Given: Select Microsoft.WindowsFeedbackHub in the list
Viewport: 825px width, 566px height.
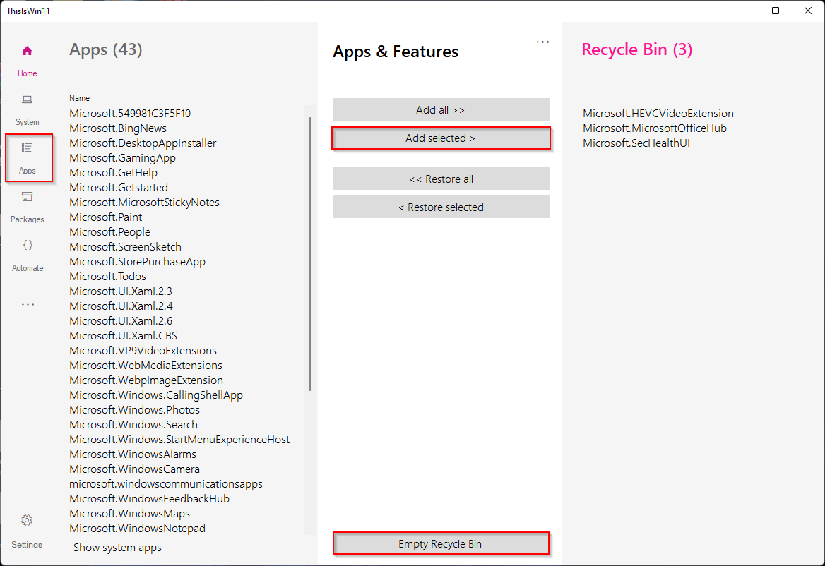Looking at the screenshot, I should click(150, 499).
